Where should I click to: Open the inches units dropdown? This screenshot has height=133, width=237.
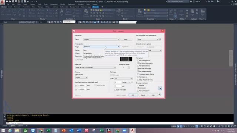click(x=126, y=82)
